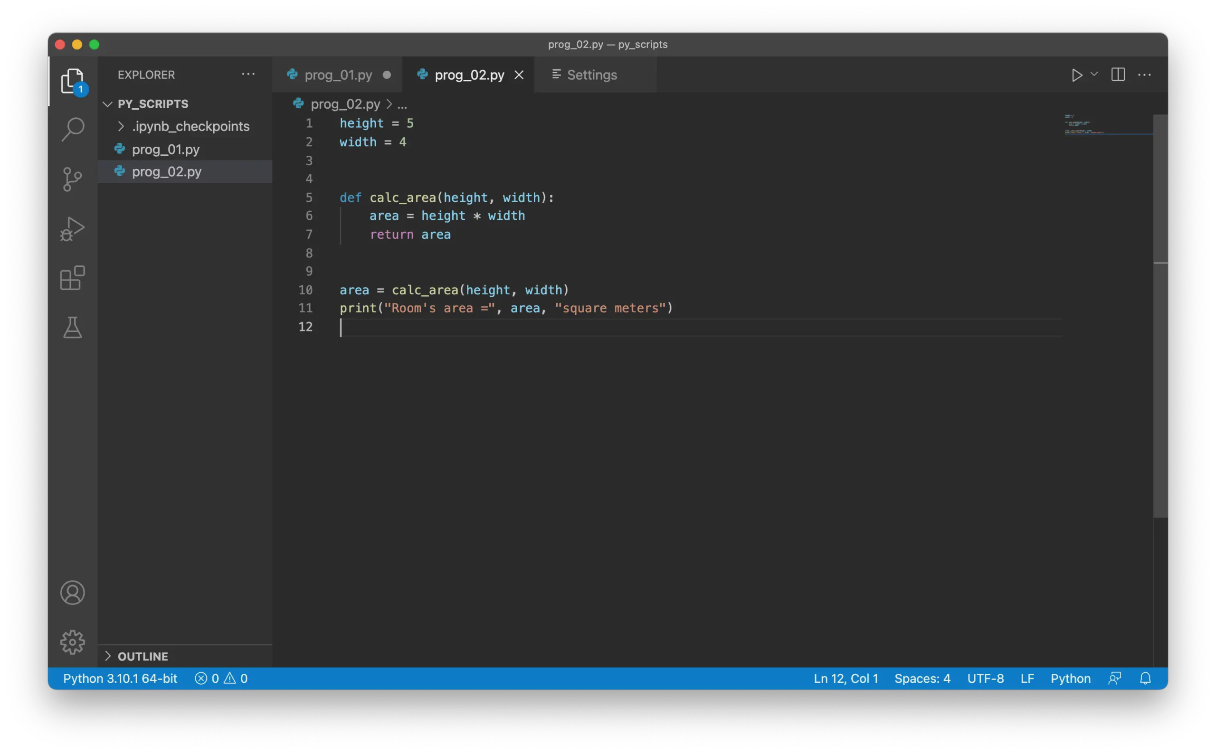The image size is (1216, 753).
Task: Click the Settings gear icon
Action: 72,641
